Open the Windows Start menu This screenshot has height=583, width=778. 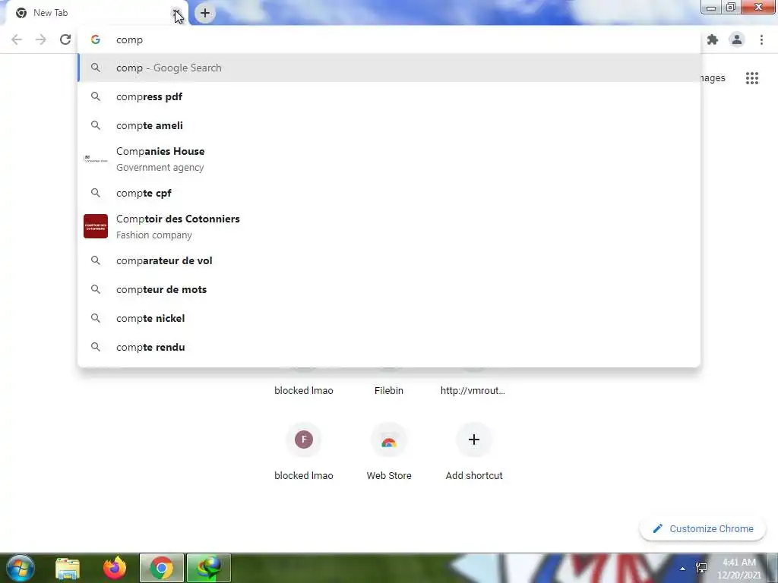pyautogui.click(x=21, y=568)
